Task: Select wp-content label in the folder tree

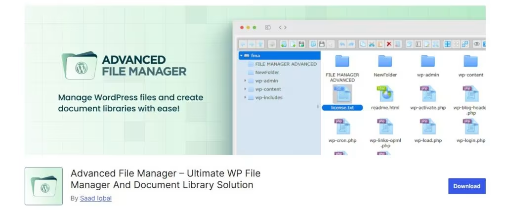Action: pyautogui.click(x=268, y=89)
